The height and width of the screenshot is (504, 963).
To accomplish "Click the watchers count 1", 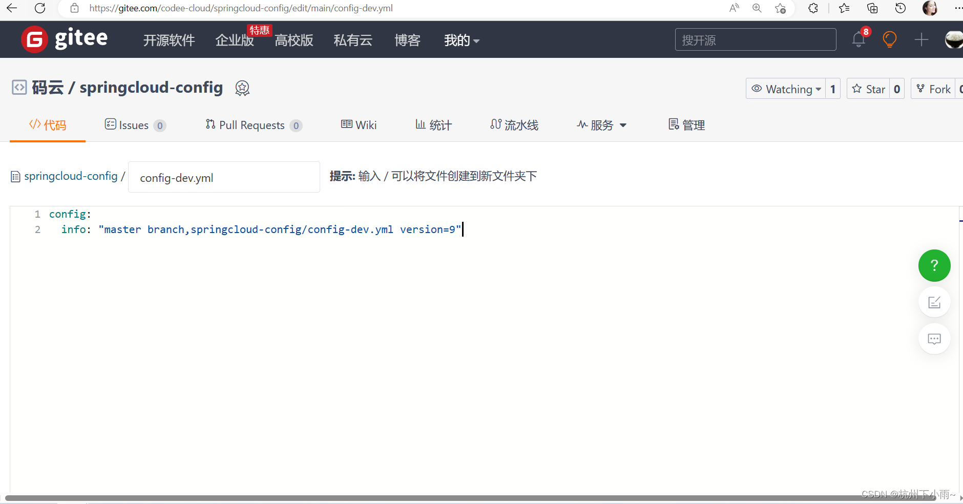I will [x=833, y=89].
